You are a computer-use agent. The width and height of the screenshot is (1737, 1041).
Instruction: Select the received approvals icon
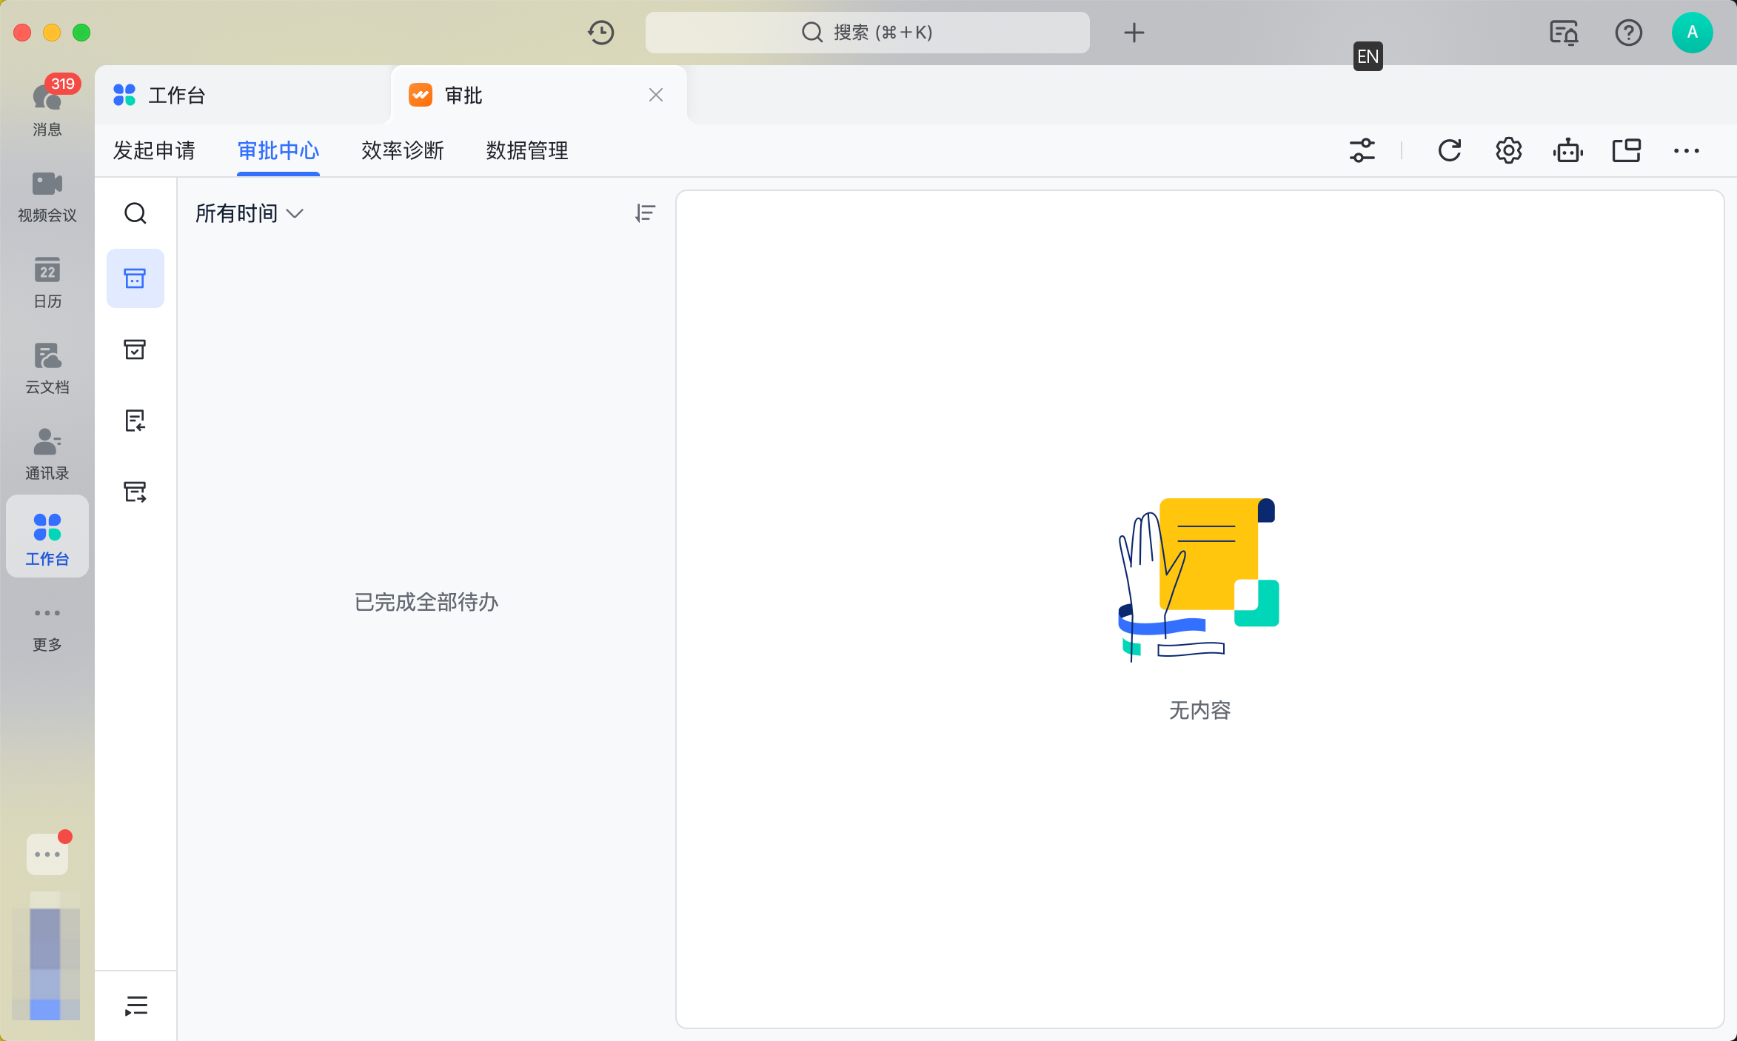pyautogui.click(x=135, y=421)
